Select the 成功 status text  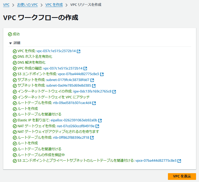(16, 34)
